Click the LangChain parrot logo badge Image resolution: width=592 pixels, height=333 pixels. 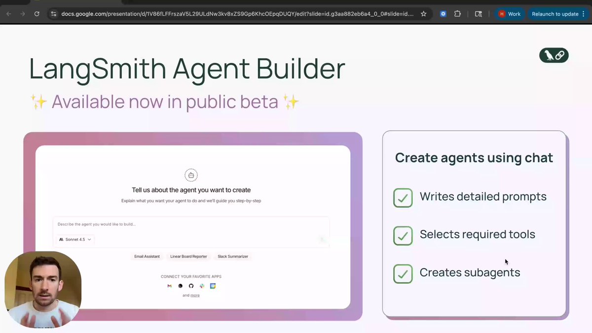pos(554,55)
